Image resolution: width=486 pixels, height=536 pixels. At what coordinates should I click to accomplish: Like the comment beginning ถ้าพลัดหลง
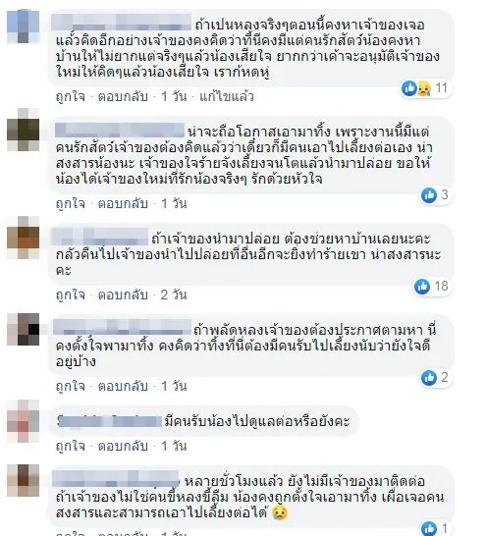(71, 386)
